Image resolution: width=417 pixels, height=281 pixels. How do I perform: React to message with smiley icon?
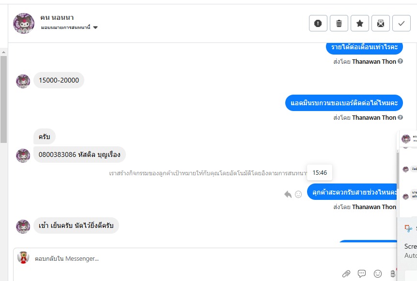pos(298,194)
